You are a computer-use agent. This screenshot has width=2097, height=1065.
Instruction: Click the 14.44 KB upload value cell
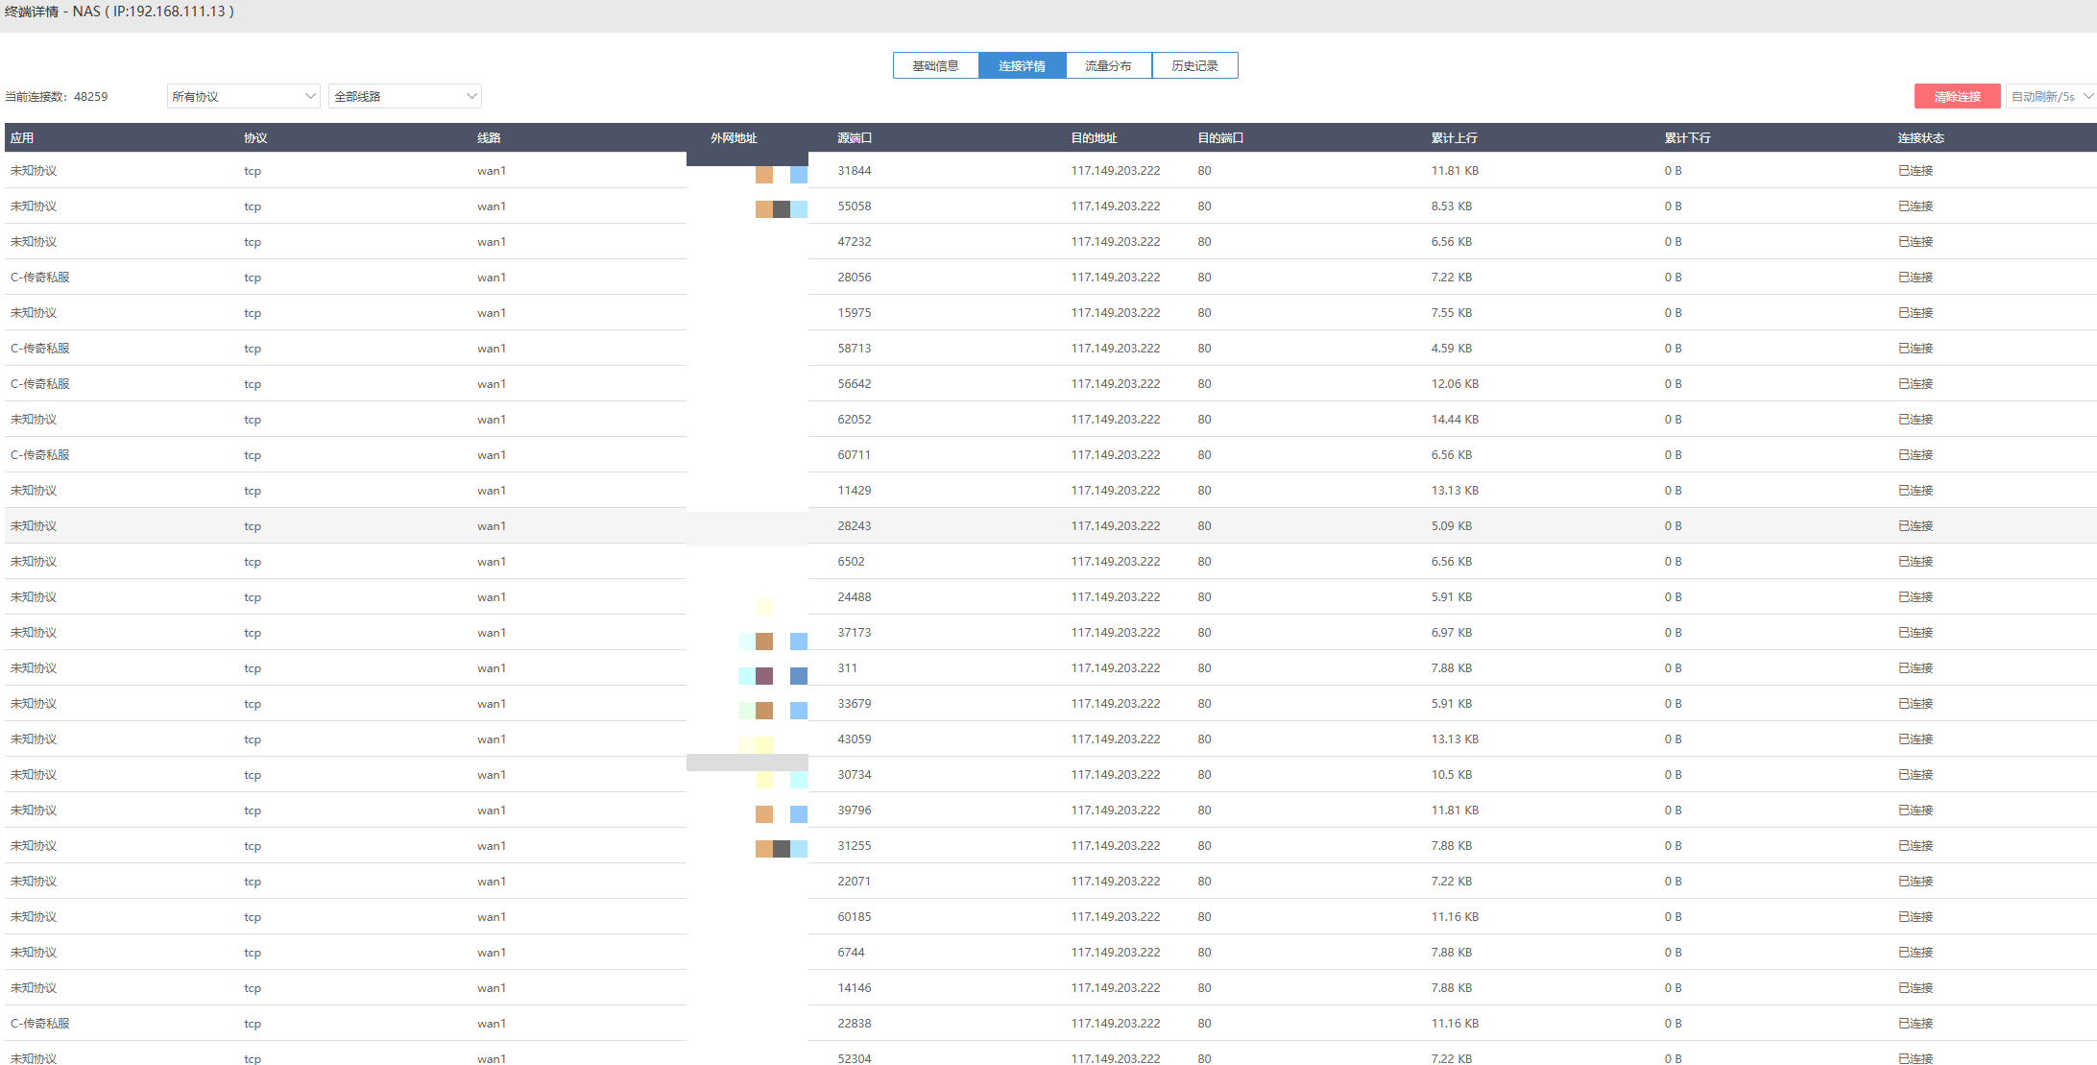click(x=1454, y=420)
